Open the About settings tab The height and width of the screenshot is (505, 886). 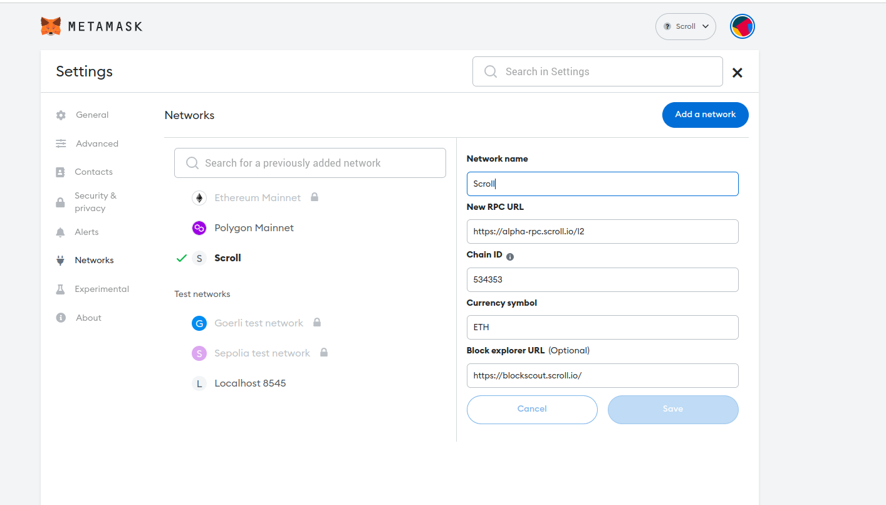tap(88, 318)
